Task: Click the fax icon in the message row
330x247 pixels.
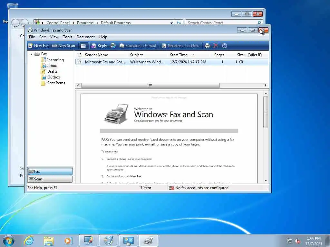Action: pyautogui.click(x=79, y=62)
